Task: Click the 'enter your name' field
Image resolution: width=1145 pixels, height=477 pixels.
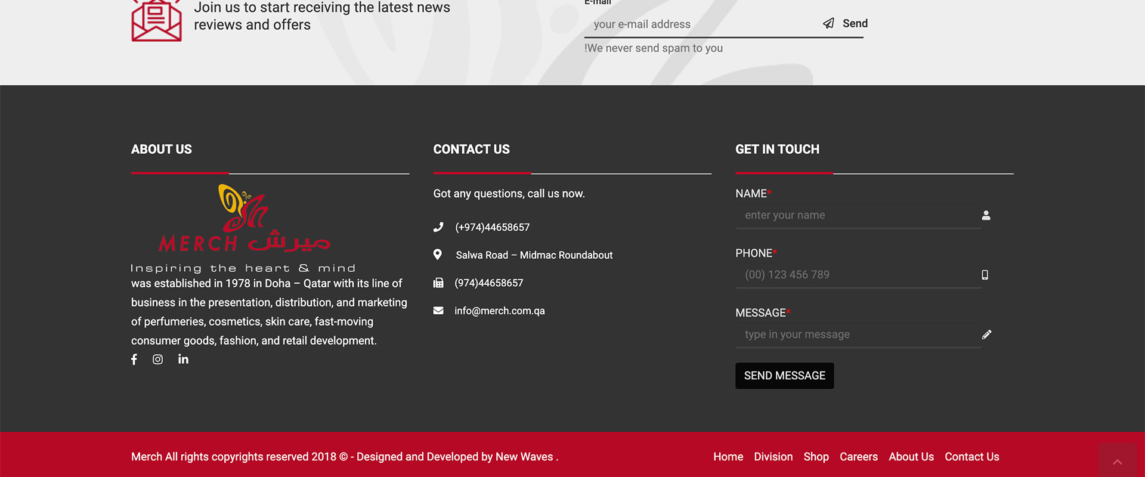Action: pos(857,215)
